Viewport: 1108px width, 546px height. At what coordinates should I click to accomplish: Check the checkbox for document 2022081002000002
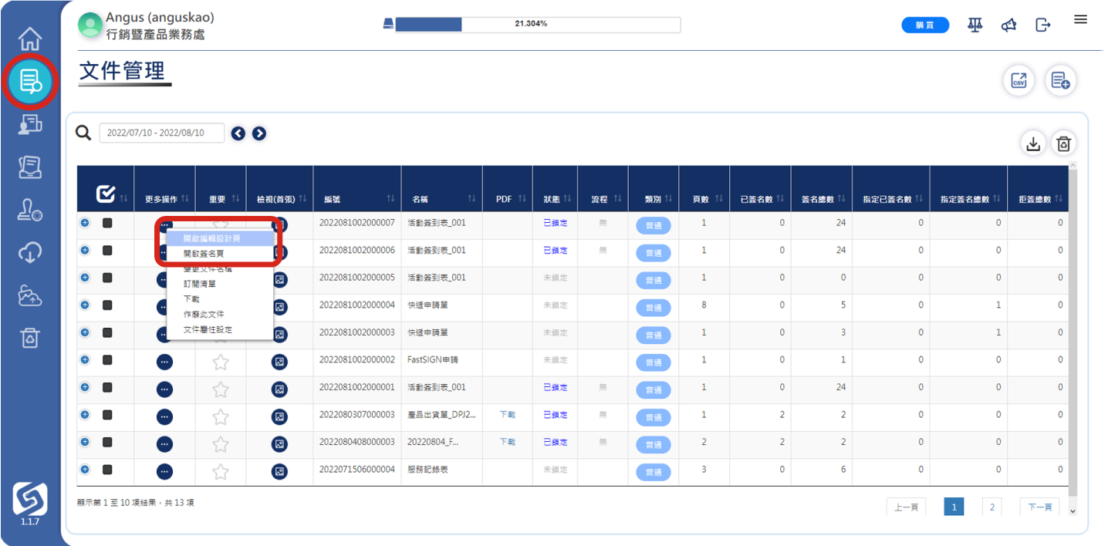coord(107,360)
